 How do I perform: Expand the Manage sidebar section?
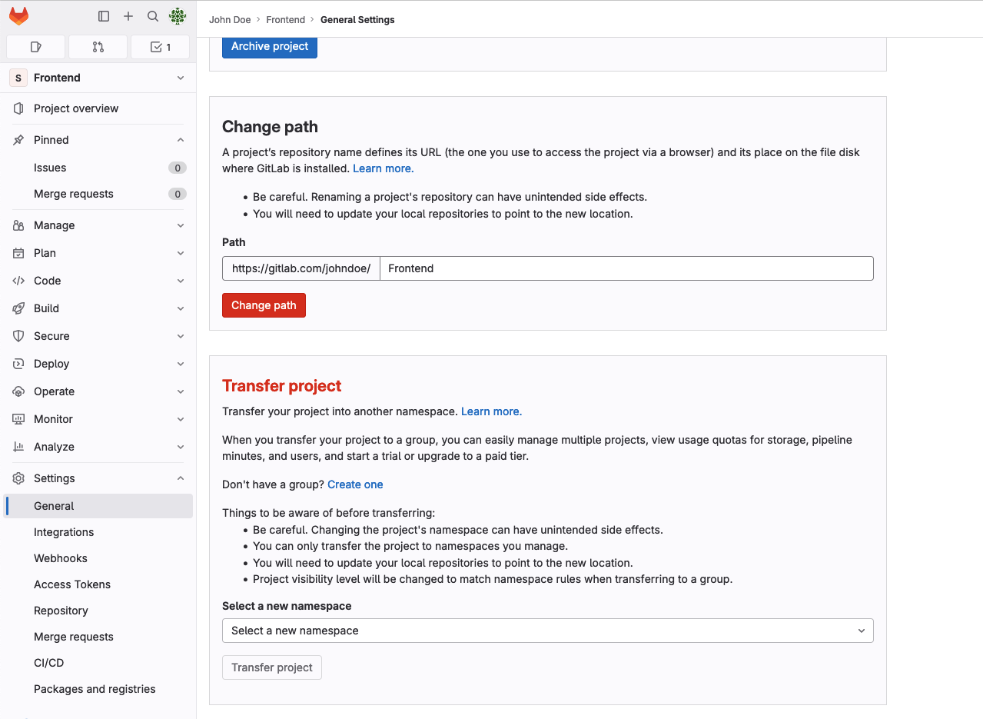(x=98, y=225)
